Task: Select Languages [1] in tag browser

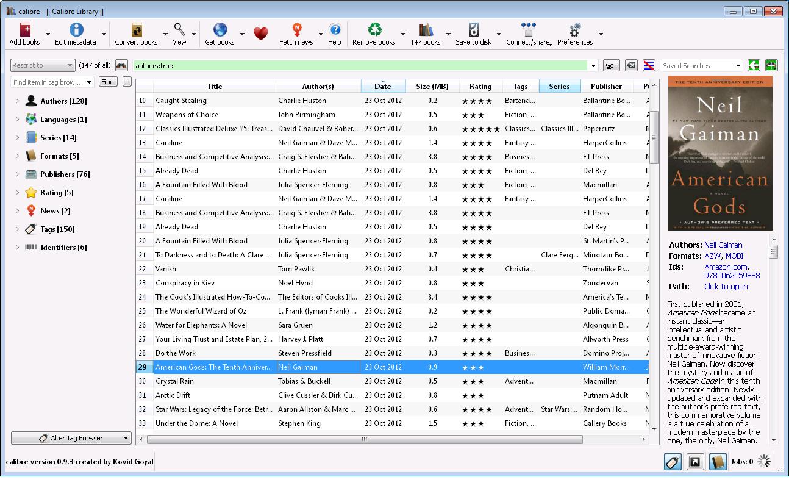Action: click(63, 120)
